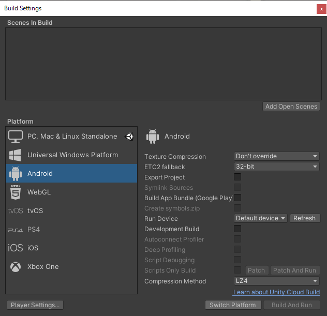327x316 pixels.
Task: Toggle the Scripts Only Build checkbox
Action: (x=237, y=270)
